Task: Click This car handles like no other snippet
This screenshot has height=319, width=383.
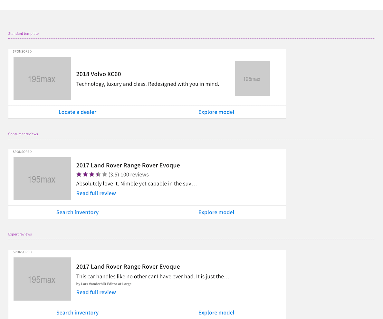Action: (x=153, y=276)
